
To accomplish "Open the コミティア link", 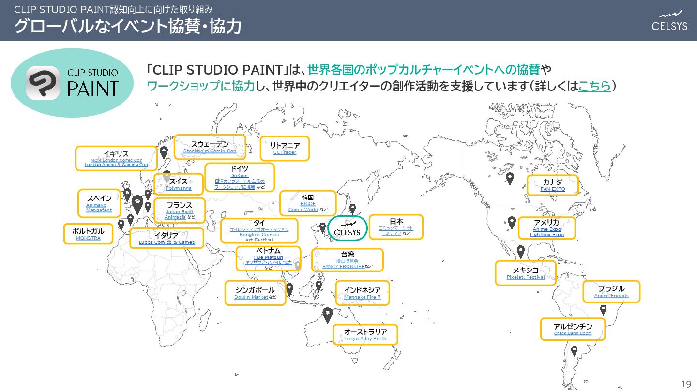I will (x=391, y=234).
